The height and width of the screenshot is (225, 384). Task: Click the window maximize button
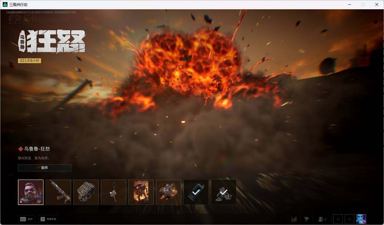pyautogui.click(x=363, y=4)
